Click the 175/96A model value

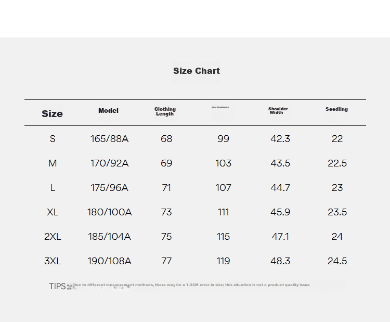pyautogui.click(x=109, y=188)
